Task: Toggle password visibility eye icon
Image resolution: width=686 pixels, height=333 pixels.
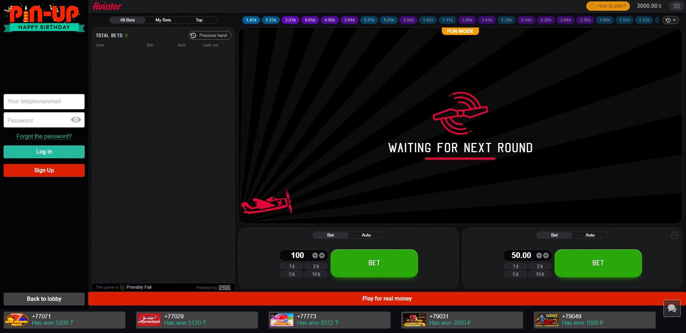Action: click(x=76, y=120)
